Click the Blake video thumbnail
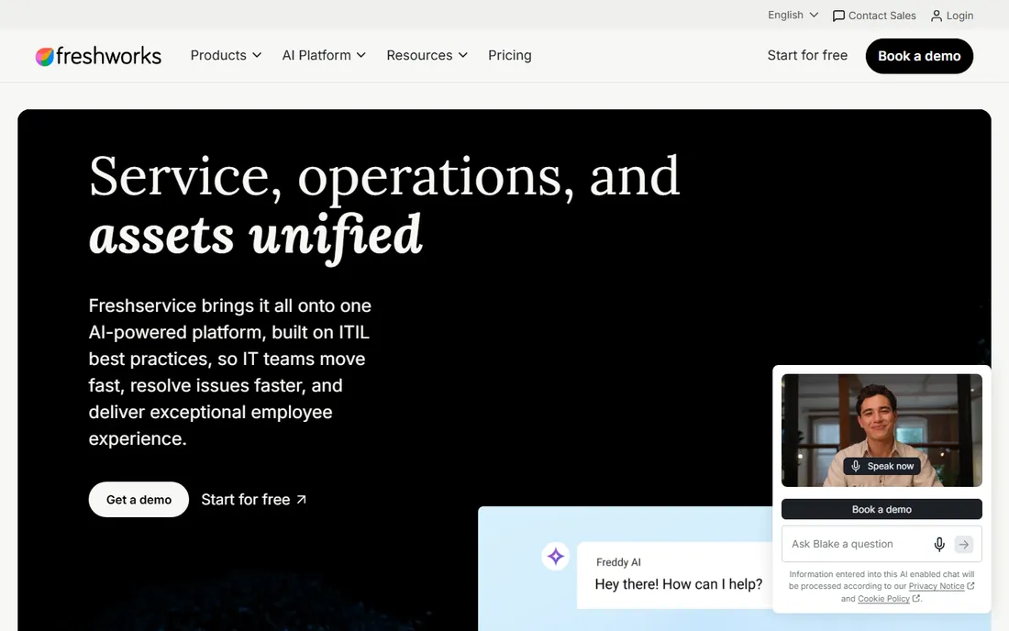The height and width of the screenshot is (631, 1009). (x=881, y=429)
